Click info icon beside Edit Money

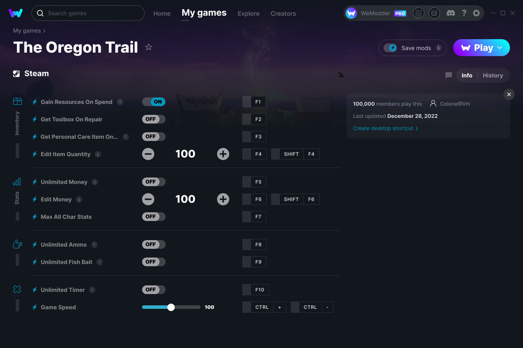(79, 199)
